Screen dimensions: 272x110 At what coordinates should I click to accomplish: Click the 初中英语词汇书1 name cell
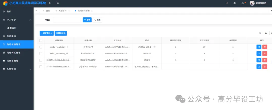click(x=88, y=54)
